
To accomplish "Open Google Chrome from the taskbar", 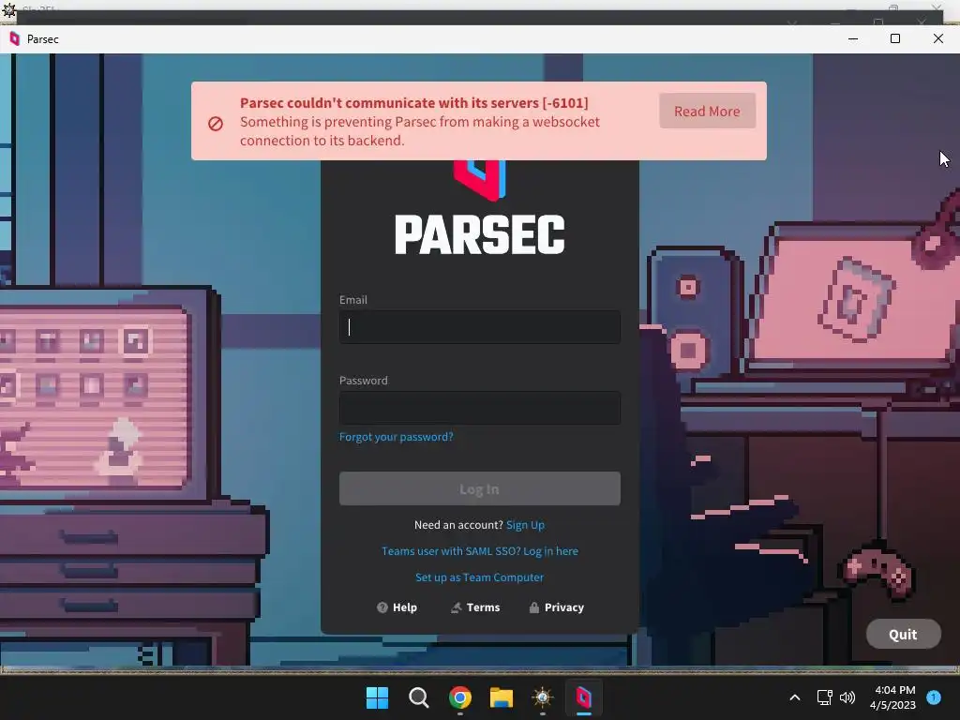I will tap(459, 697).
